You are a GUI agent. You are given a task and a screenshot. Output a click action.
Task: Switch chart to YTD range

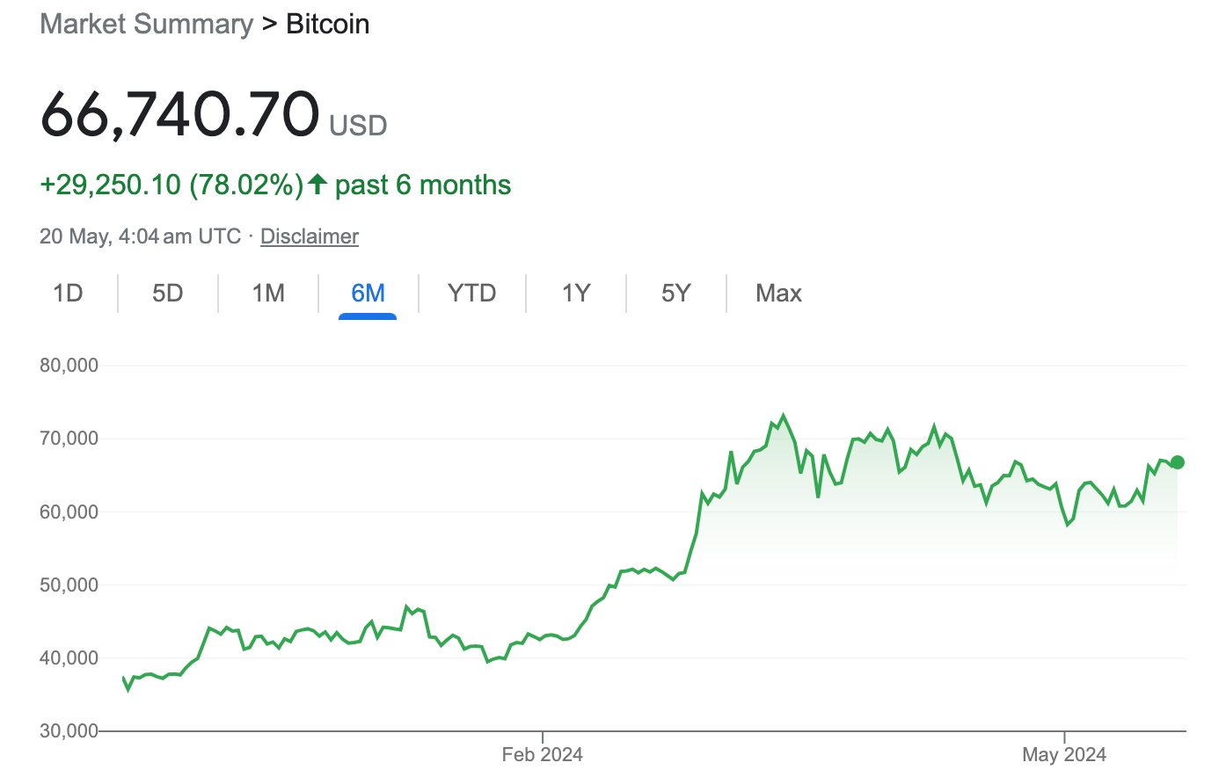click(472, 293)
